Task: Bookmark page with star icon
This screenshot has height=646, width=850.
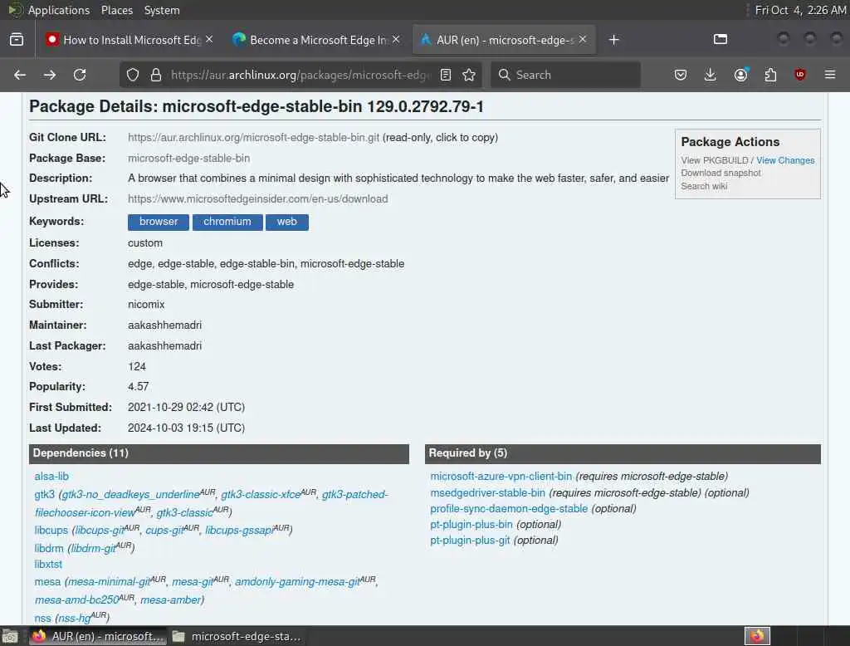Action: (470, 75)
